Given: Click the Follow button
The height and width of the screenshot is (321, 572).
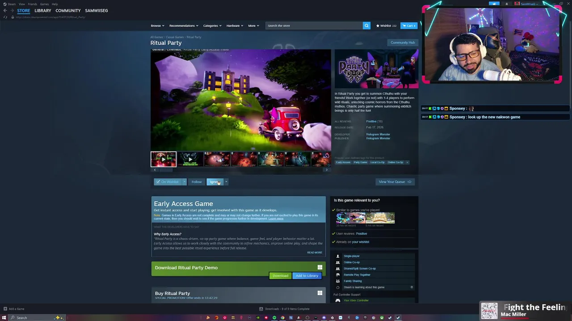Looking at the screenshot, I should click(197, 182).
